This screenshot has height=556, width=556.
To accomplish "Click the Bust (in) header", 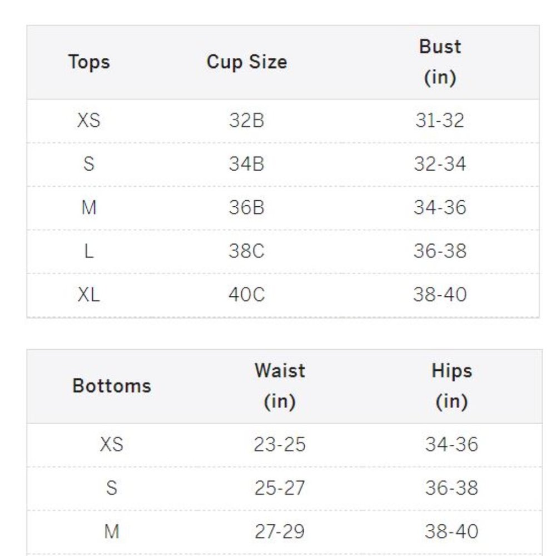I will [x=440, y=62].
